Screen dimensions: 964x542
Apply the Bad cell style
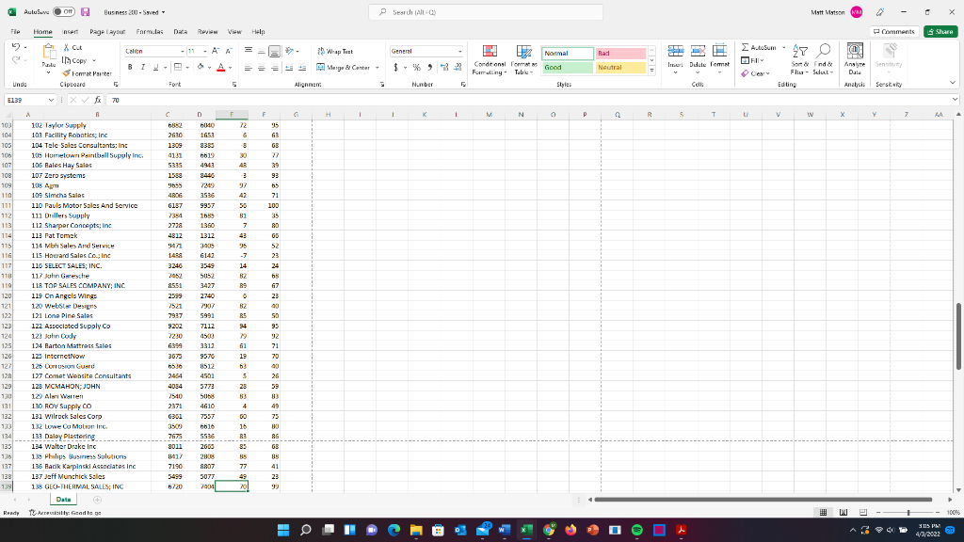tap(620, 54)
